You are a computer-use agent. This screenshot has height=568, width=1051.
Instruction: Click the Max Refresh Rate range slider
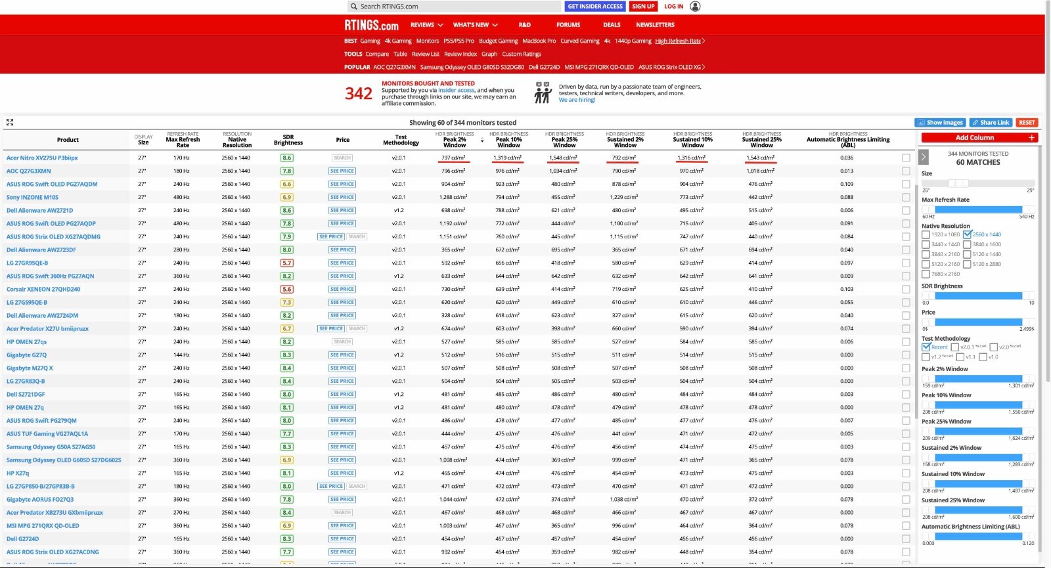978,209
